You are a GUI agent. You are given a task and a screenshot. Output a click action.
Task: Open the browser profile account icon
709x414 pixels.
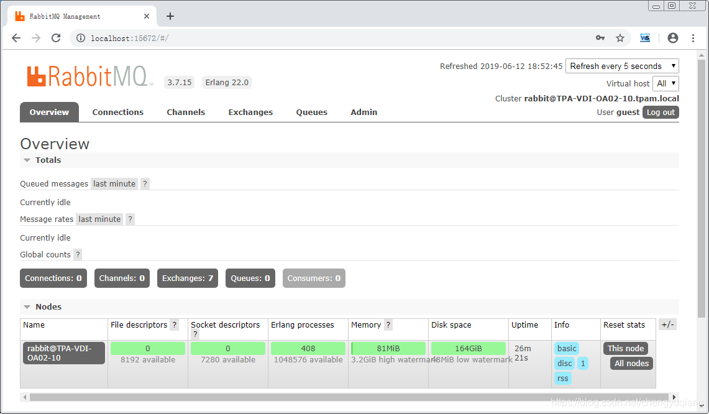(673, 38)
